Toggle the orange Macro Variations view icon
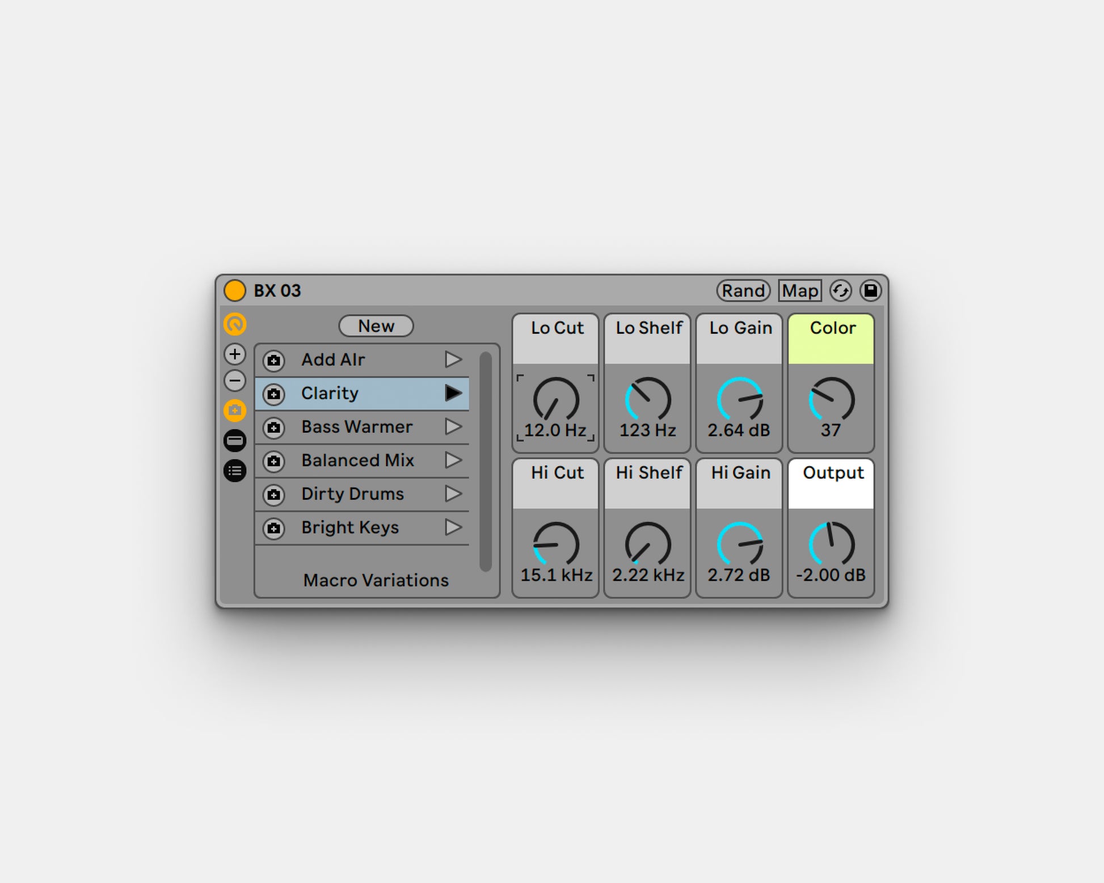1104x883 pixels. 235,410
